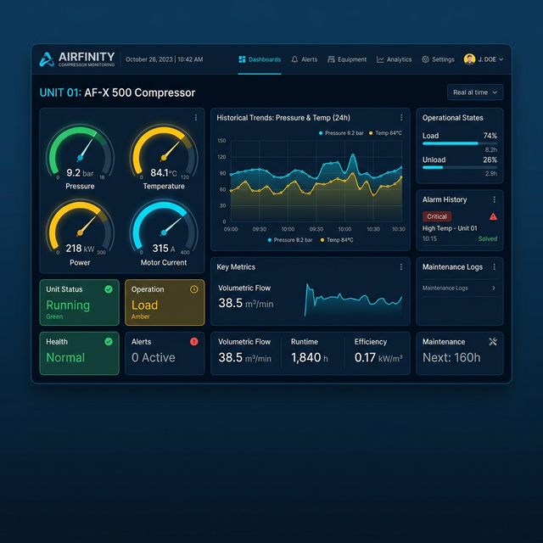Toggle Temp series in top legend
Screen dimensions: 543x543
385,133
